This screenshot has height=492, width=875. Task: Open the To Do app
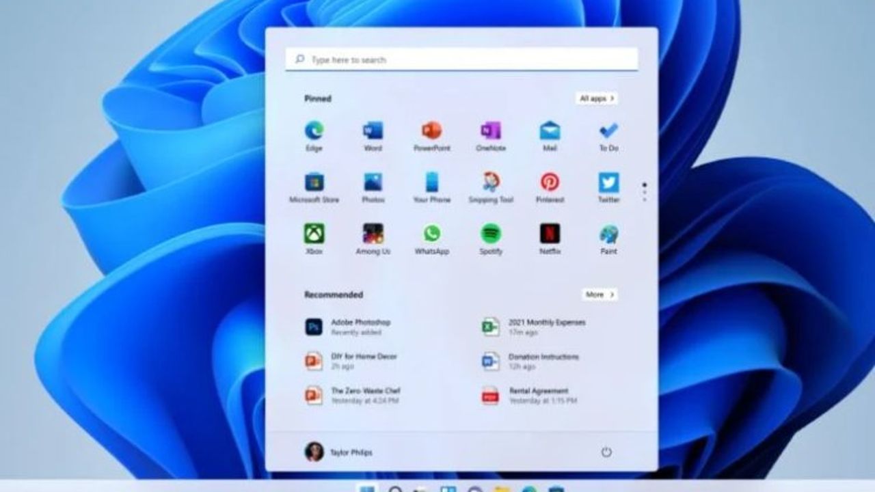pyautogui.click(x=608, y=135)
